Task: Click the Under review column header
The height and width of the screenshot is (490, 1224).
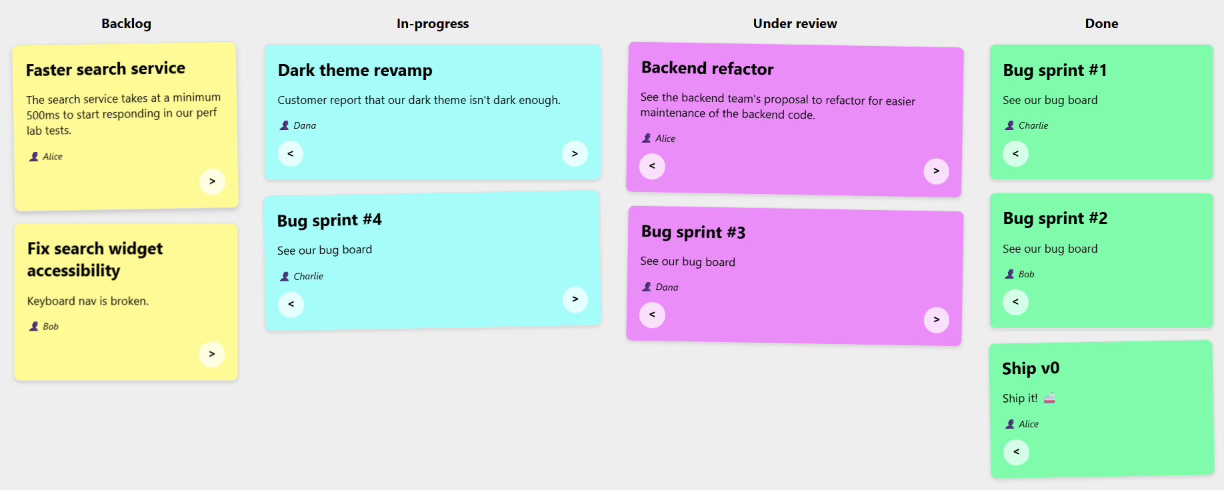Action: [x=795, y=23]
